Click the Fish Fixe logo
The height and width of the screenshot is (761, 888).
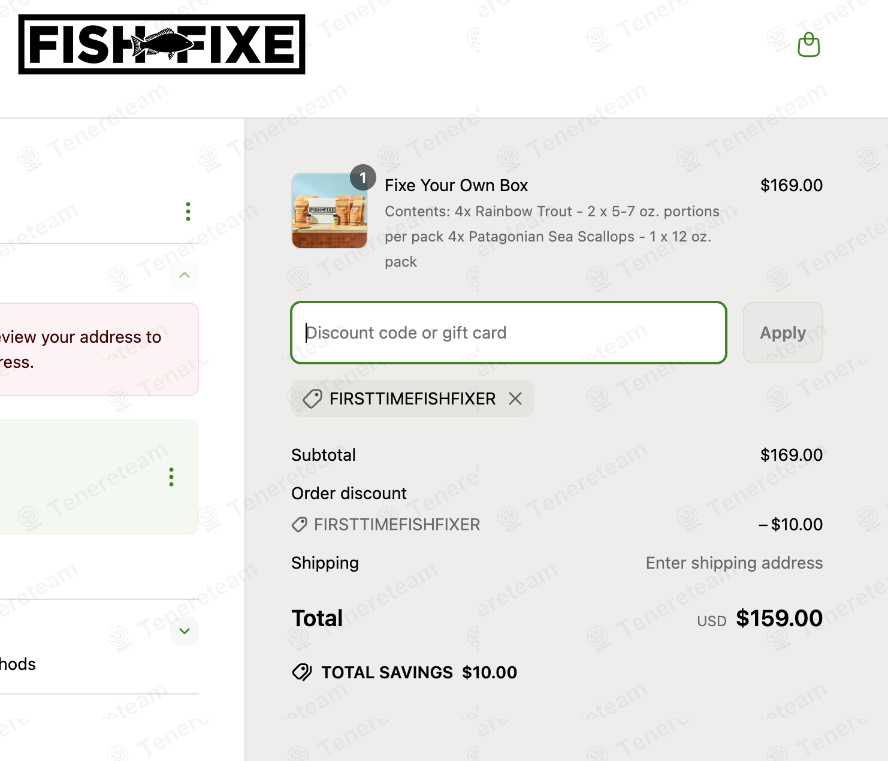tap(162, 45)
